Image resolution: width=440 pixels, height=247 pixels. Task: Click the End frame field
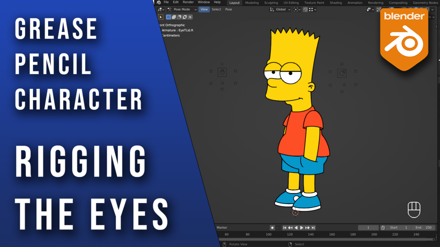[423, 228]
